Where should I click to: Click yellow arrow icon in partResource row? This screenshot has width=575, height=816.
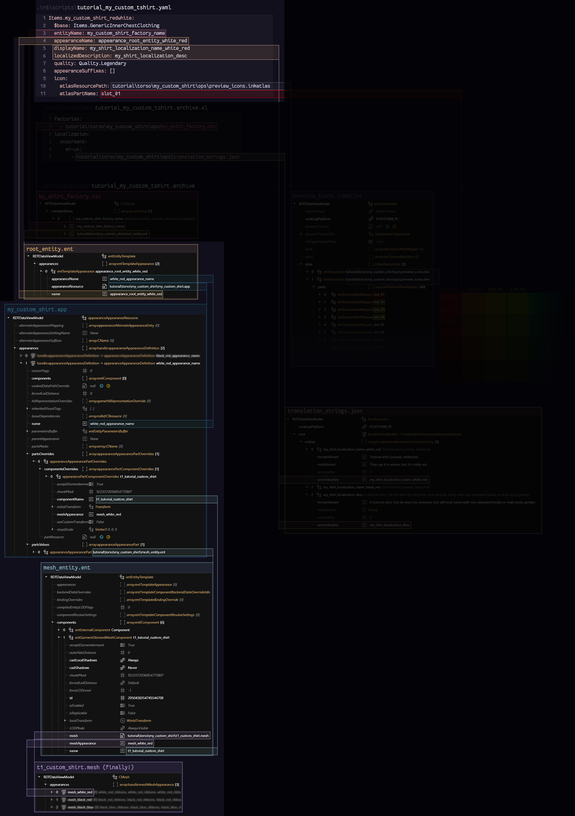[x=108, y=537]
